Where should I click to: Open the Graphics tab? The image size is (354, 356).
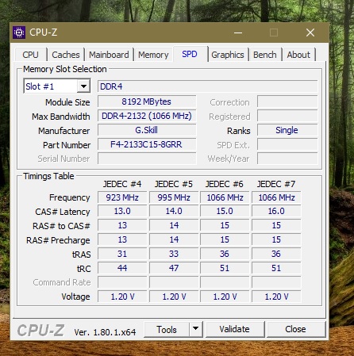point(228,55)
